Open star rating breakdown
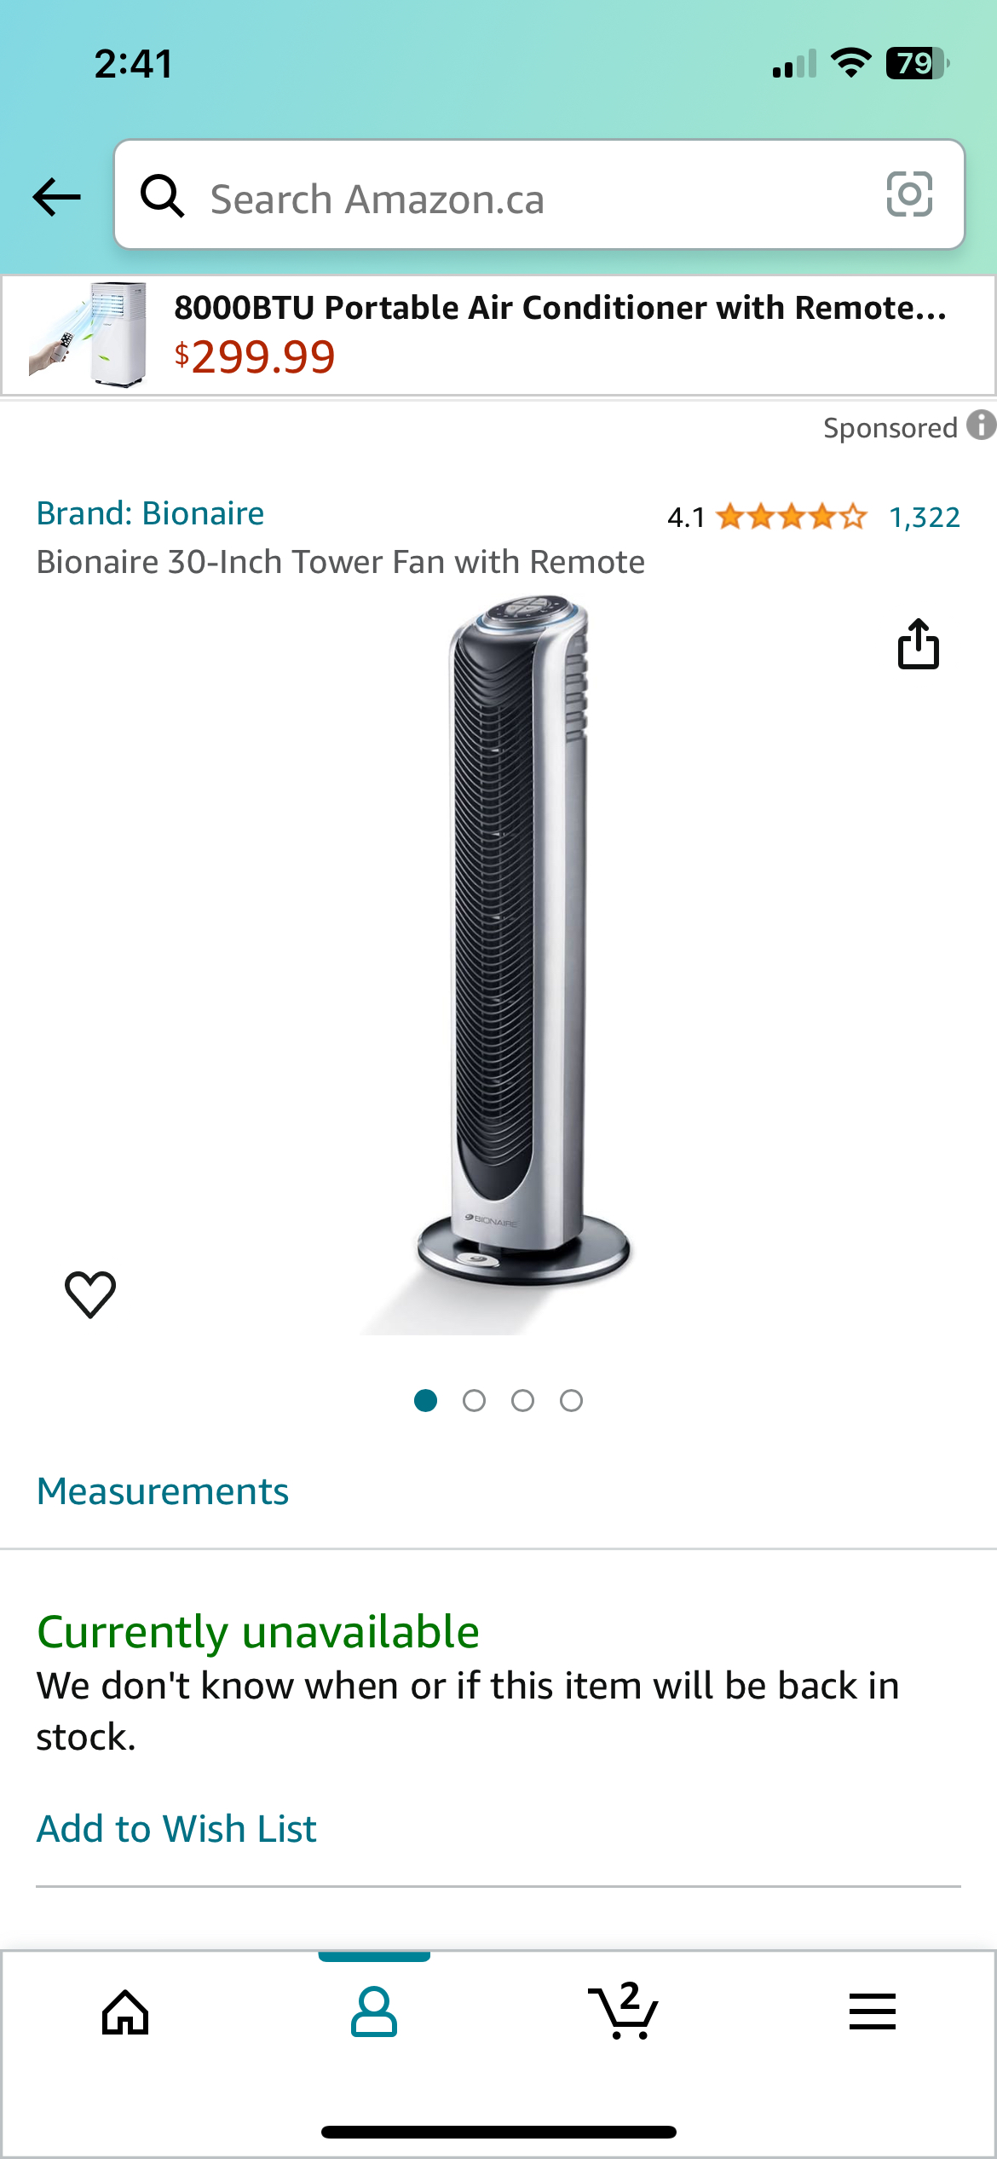The height and width of the screenshot is (2159, 997). (x=792, y=517)
